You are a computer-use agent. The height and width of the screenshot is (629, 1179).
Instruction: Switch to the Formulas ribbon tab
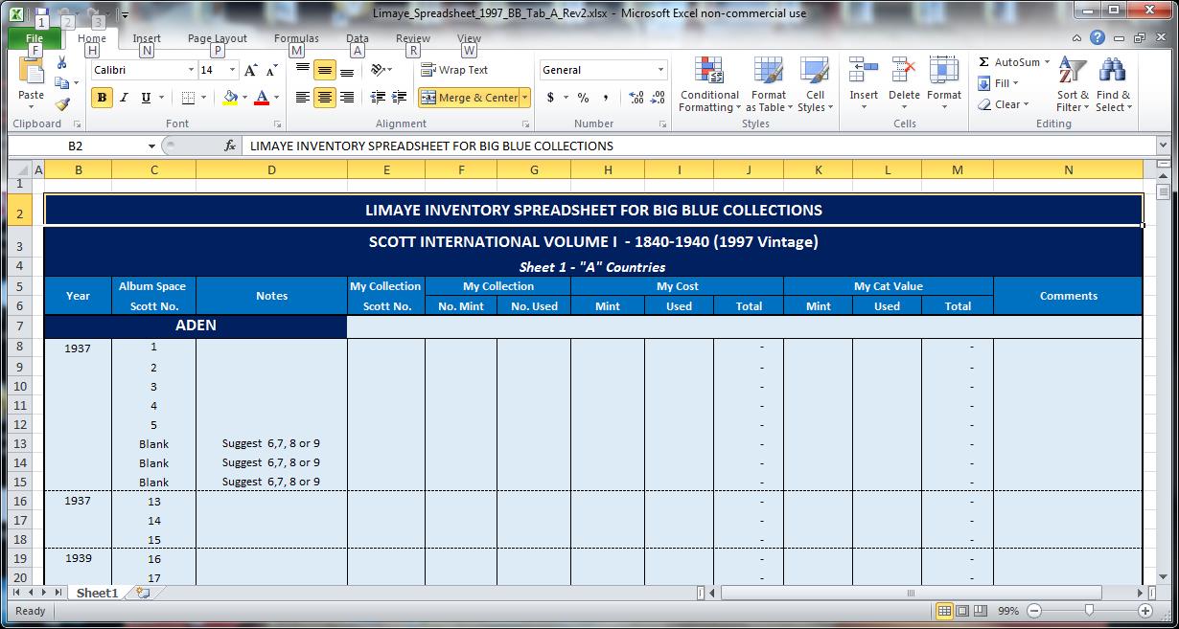[296, 37]
